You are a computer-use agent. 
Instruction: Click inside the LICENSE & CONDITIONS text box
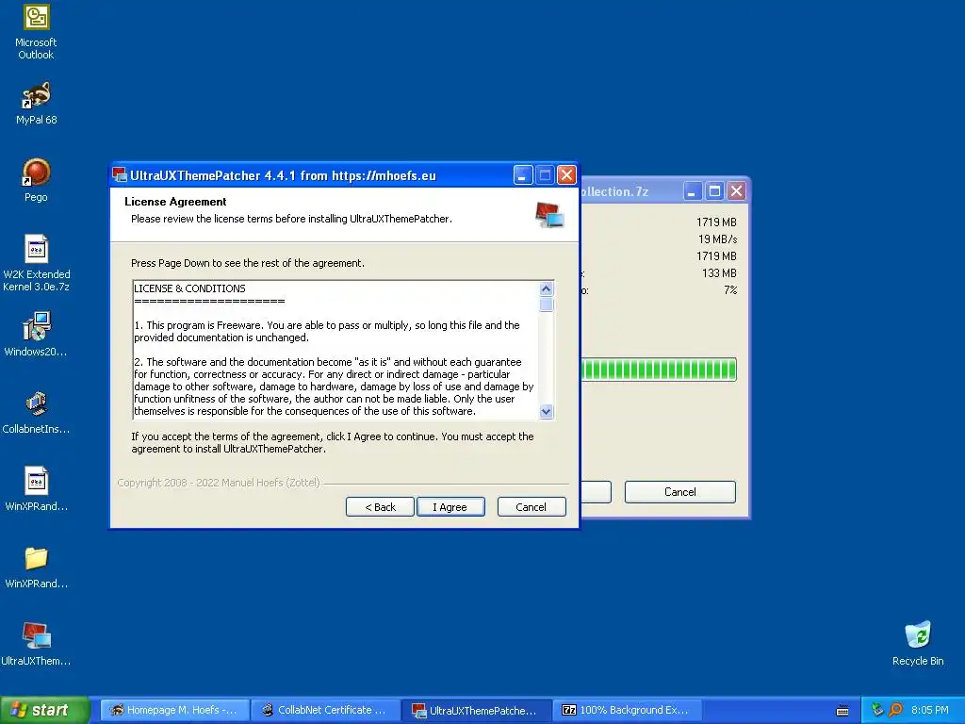[x=335, y=350]
